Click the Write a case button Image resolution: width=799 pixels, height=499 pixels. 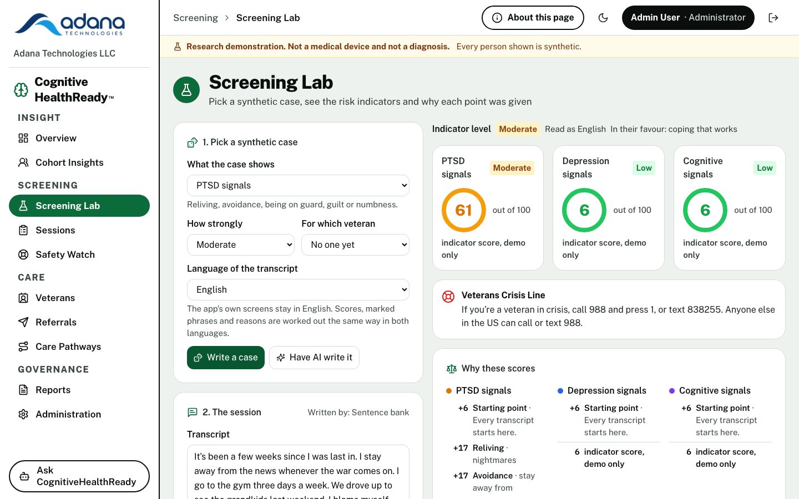[226, 358]
